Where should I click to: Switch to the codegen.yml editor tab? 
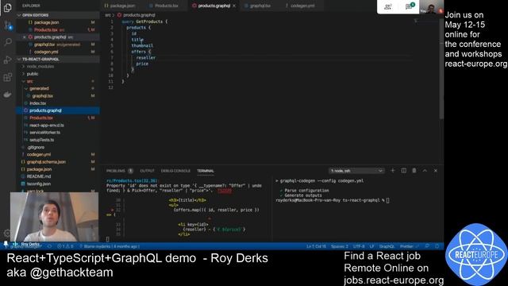302,6
